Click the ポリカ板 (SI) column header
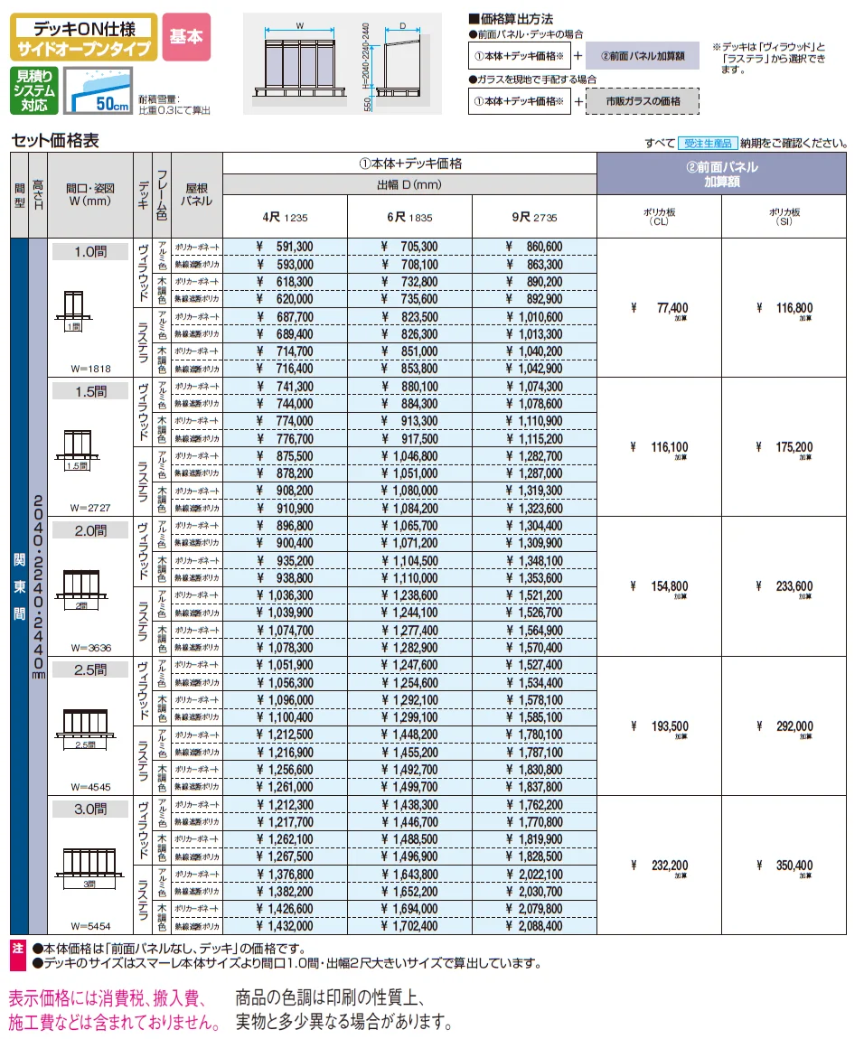Image resolution: width=864 pixels, height=1039 pixels. point(784,217)
